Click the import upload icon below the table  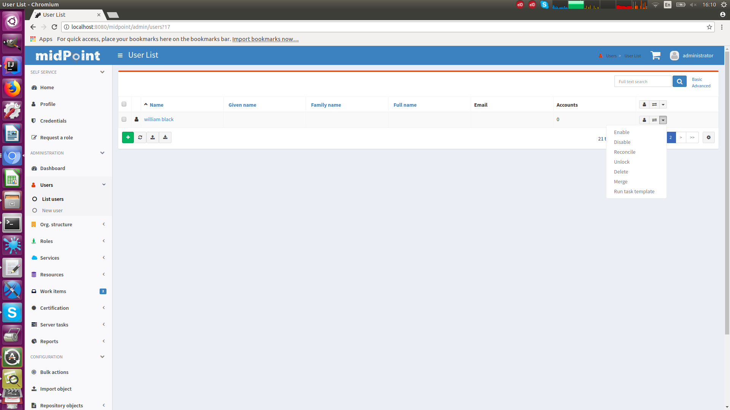pos(152,137)
